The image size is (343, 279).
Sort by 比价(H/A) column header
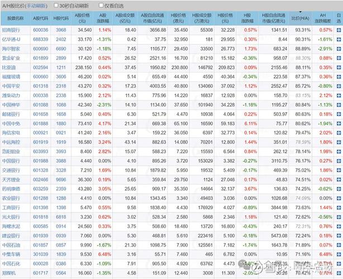pos(301,18)
